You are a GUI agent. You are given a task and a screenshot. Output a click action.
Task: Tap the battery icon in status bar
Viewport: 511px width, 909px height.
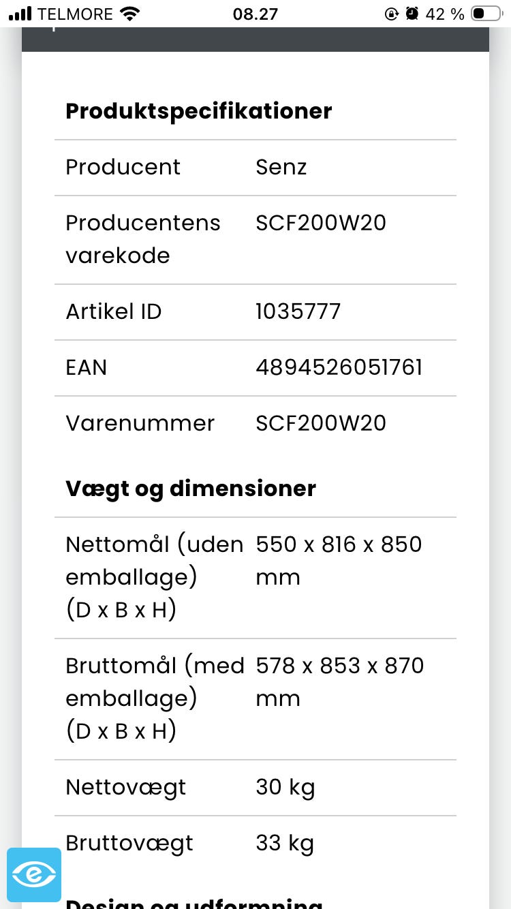tap(486, 14)
